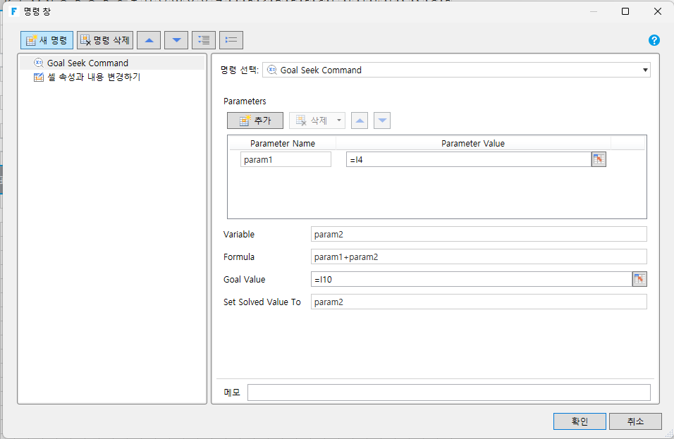Move command up with toolbar arrow
Image resolution: width=674 pixels, height=439 pixels.
[x=148, y=40]
